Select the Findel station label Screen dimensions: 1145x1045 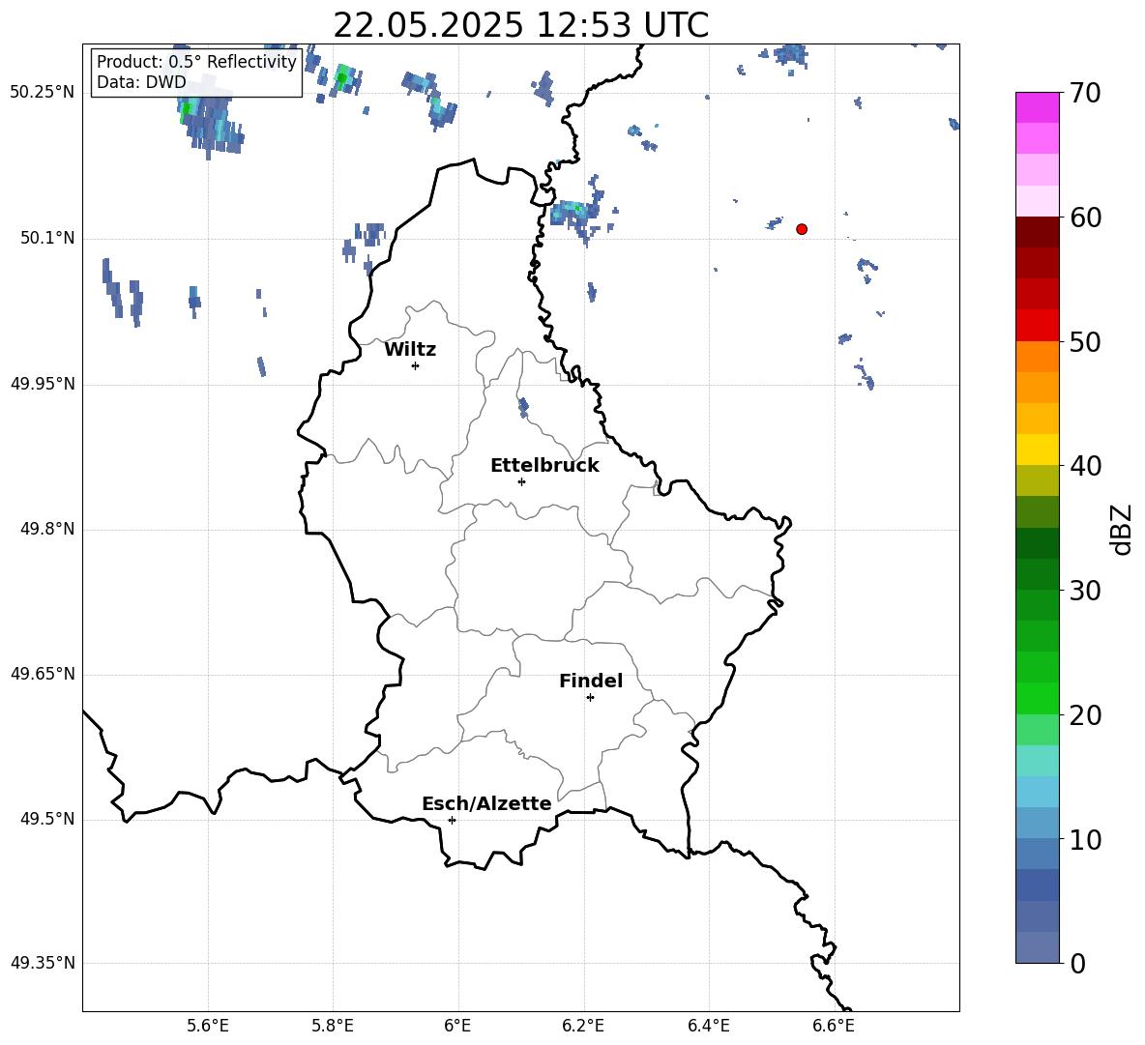591,681
